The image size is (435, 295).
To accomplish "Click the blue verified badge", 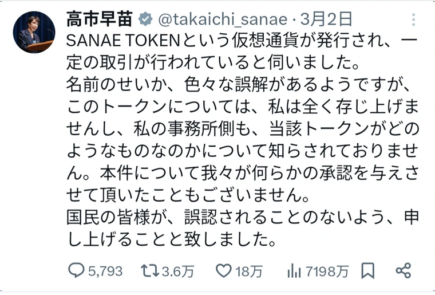I will click(145, 19).
